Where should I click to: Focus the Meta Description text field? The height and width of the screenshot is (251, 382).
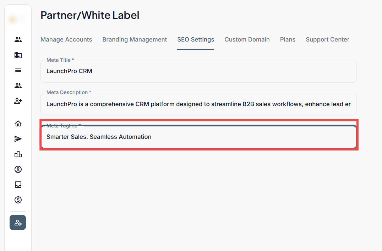[198, 104]
